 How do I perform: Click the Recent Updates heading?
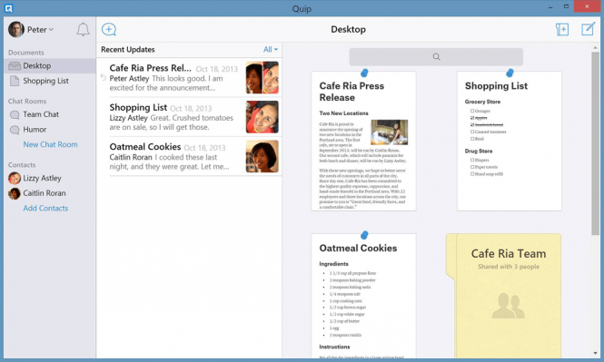tap(128, 50)
